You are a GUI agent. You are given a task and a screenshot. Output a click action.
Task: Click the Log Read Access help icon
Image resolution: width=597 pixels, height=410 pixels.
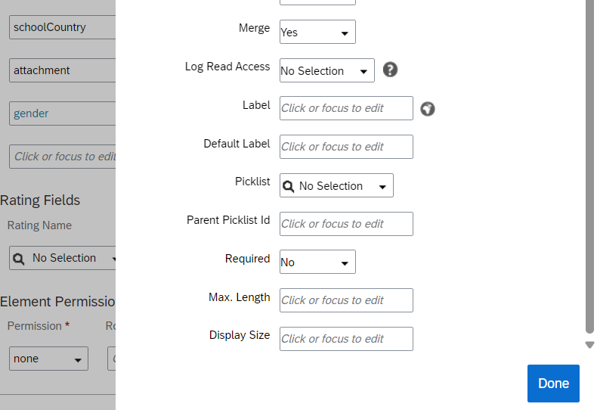[390, 70]
